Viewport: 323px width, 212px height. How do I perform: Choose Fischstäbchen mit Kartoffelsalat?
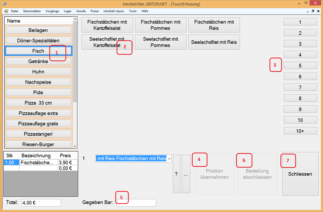tap(107, 25)
